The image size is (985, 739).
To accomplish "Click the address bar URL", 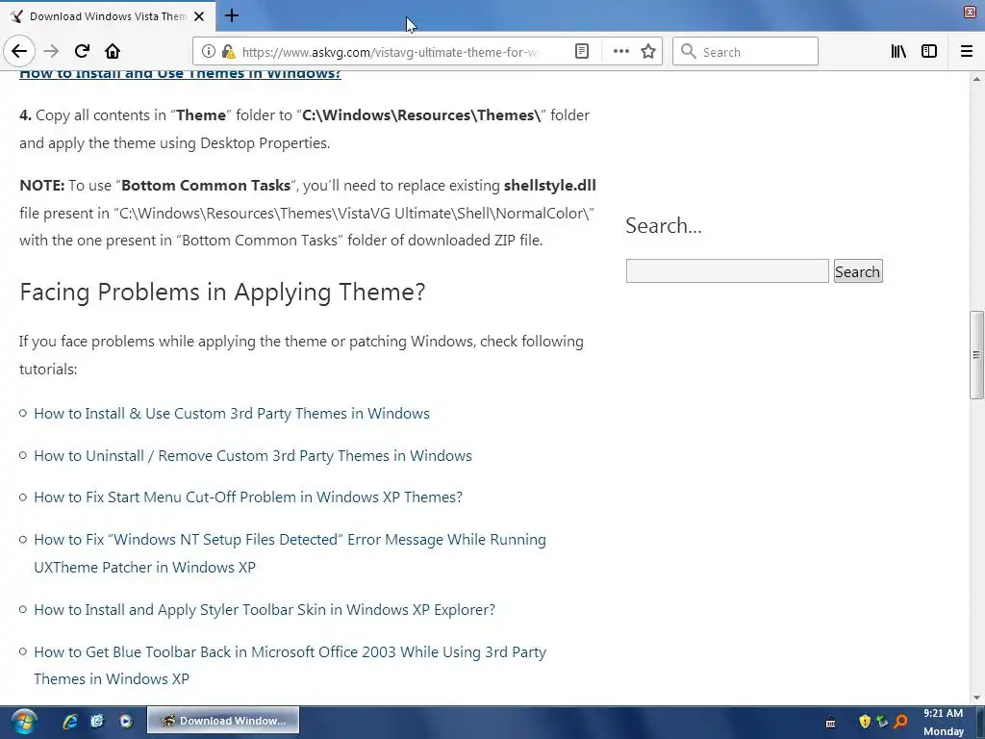I will (x=390, y=52).
